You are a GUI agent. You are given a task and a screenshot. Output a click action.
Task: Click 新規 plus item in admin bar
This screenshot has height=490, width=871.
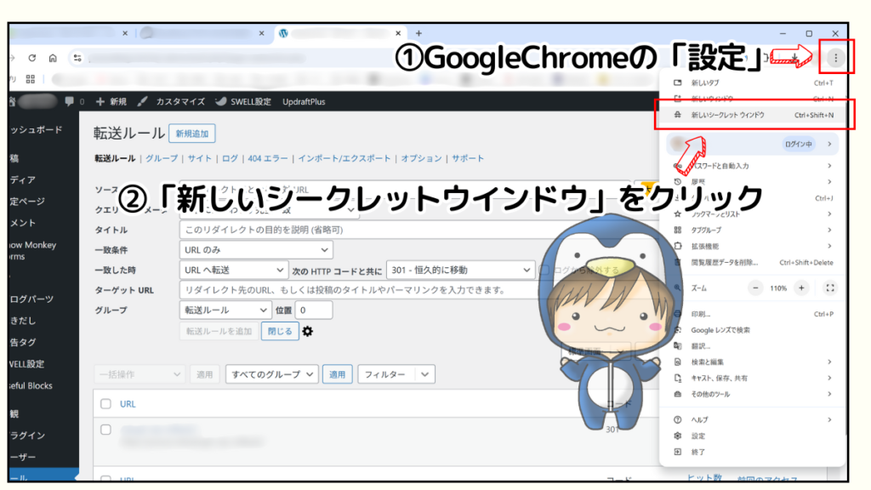pos(111,102)
